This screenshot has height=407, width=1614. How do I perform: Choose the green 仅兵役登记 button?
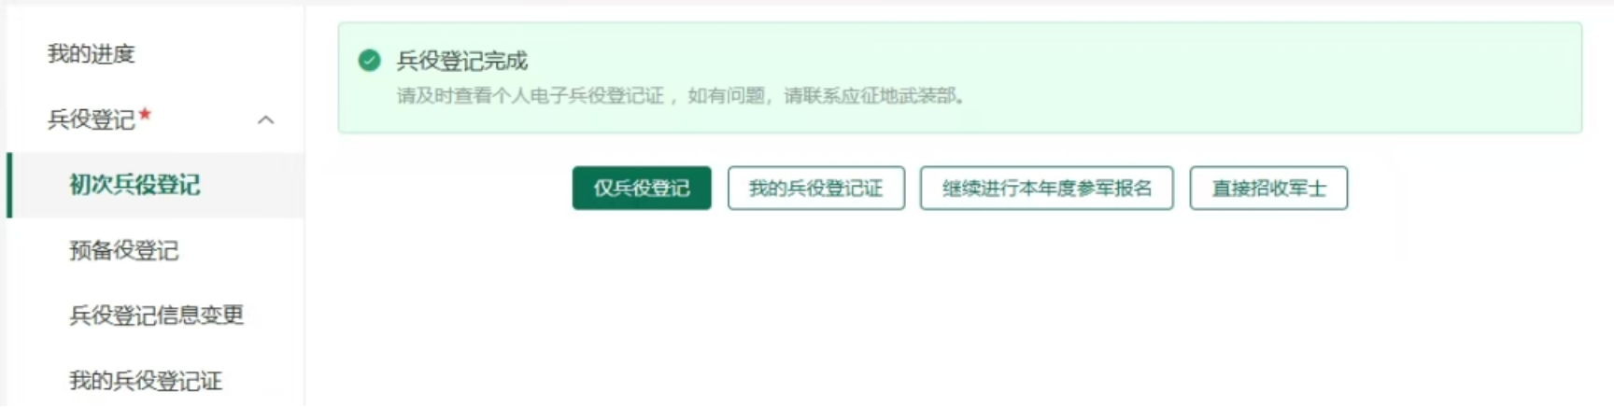click(642, 189)
